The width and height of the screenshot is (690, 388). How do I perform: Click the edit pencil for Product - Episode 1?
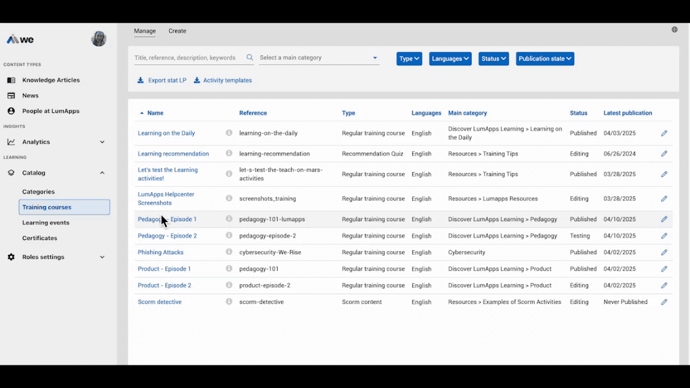[x=664, y=269]
